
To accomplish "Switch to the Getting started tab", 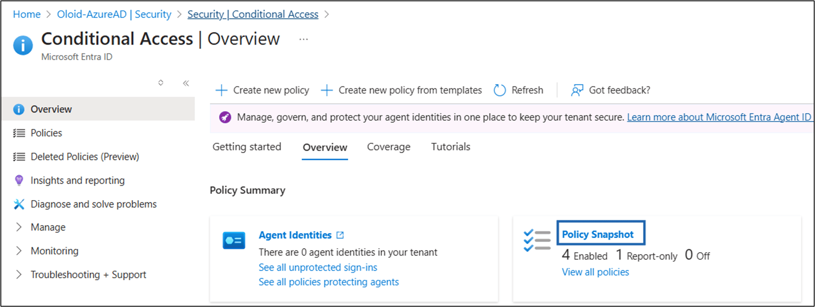I will [246, 147].
